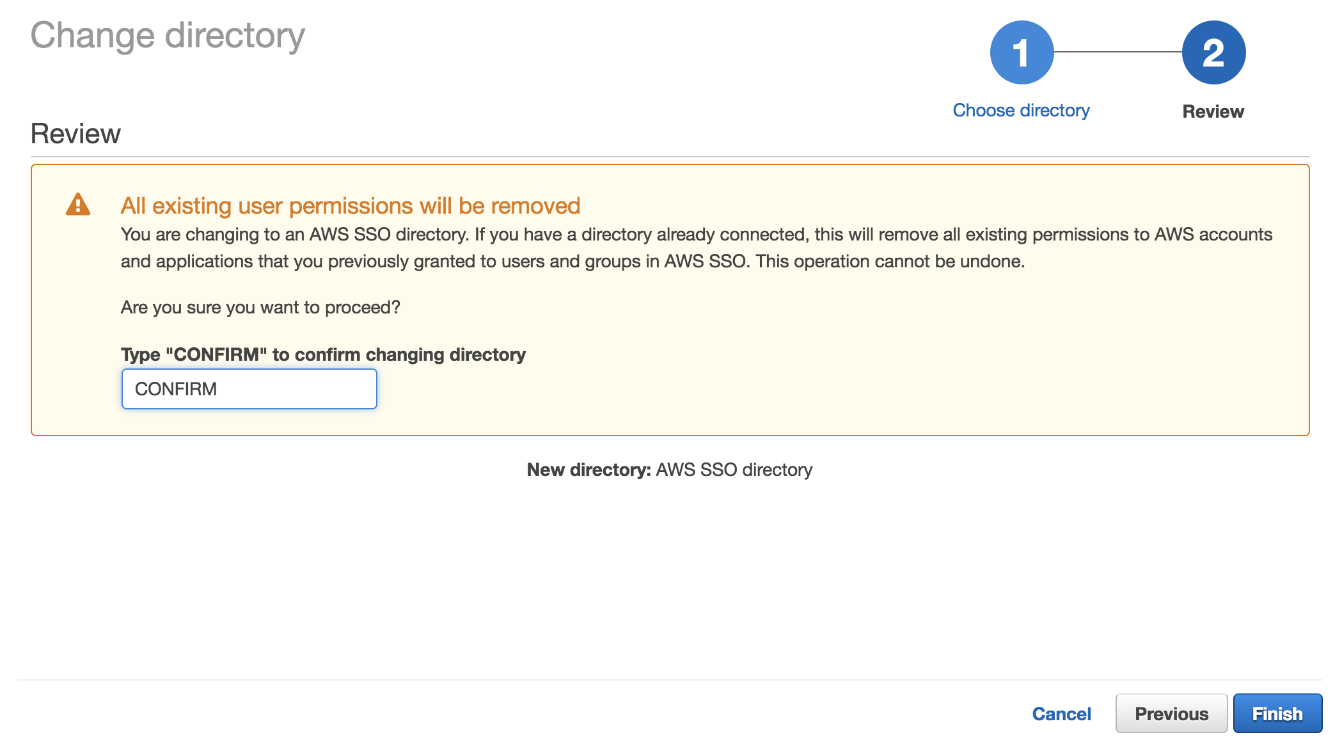Click the orange warning triangle icon
This screenshot has height=742, width=1342.
pyautogui.click(x=78, y=205)
